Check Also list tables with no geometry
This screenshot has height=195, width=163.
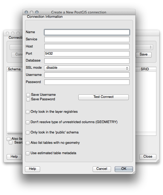pos(28,143)
